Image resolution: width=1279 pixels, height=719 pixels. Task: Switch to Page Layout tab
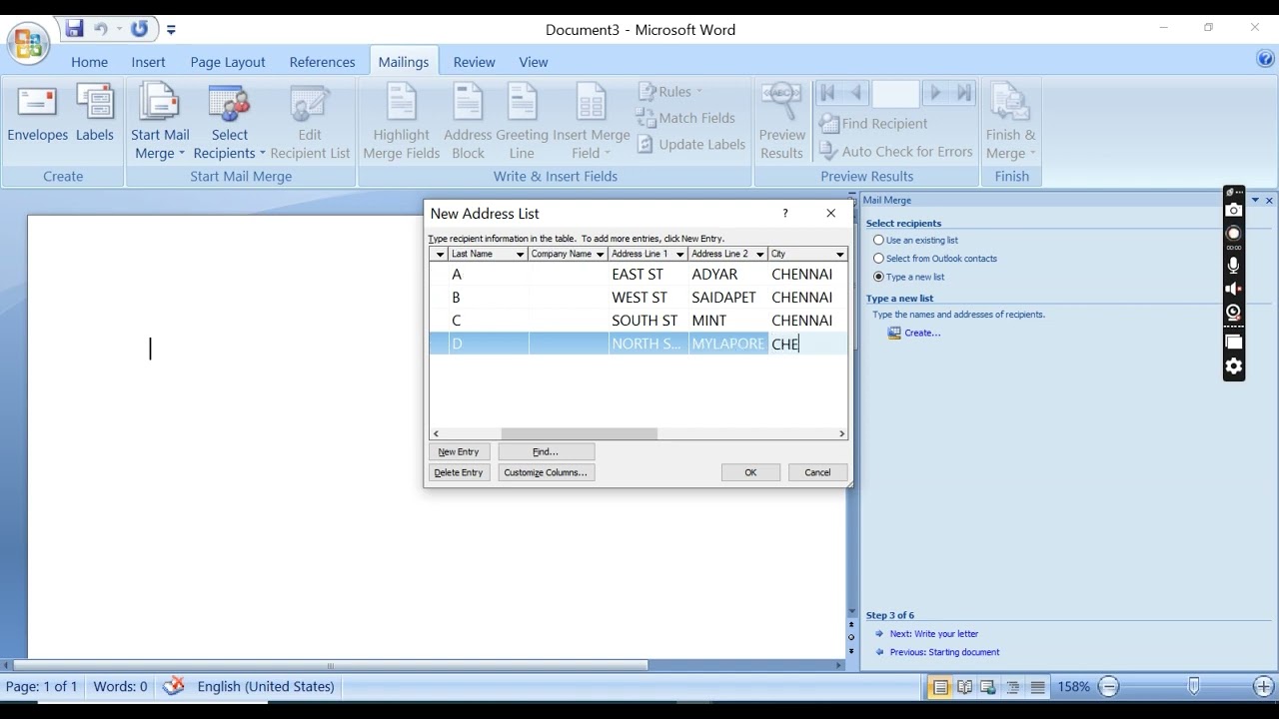tap(228, 62)
